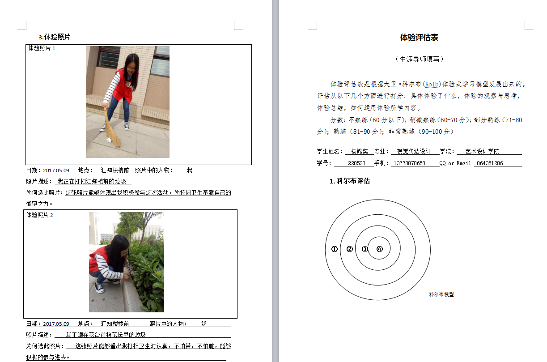The width and height of the screenshot is (547, 362).
Task: Click the 体验照片 2 label in second box
Action: [39, 215]
